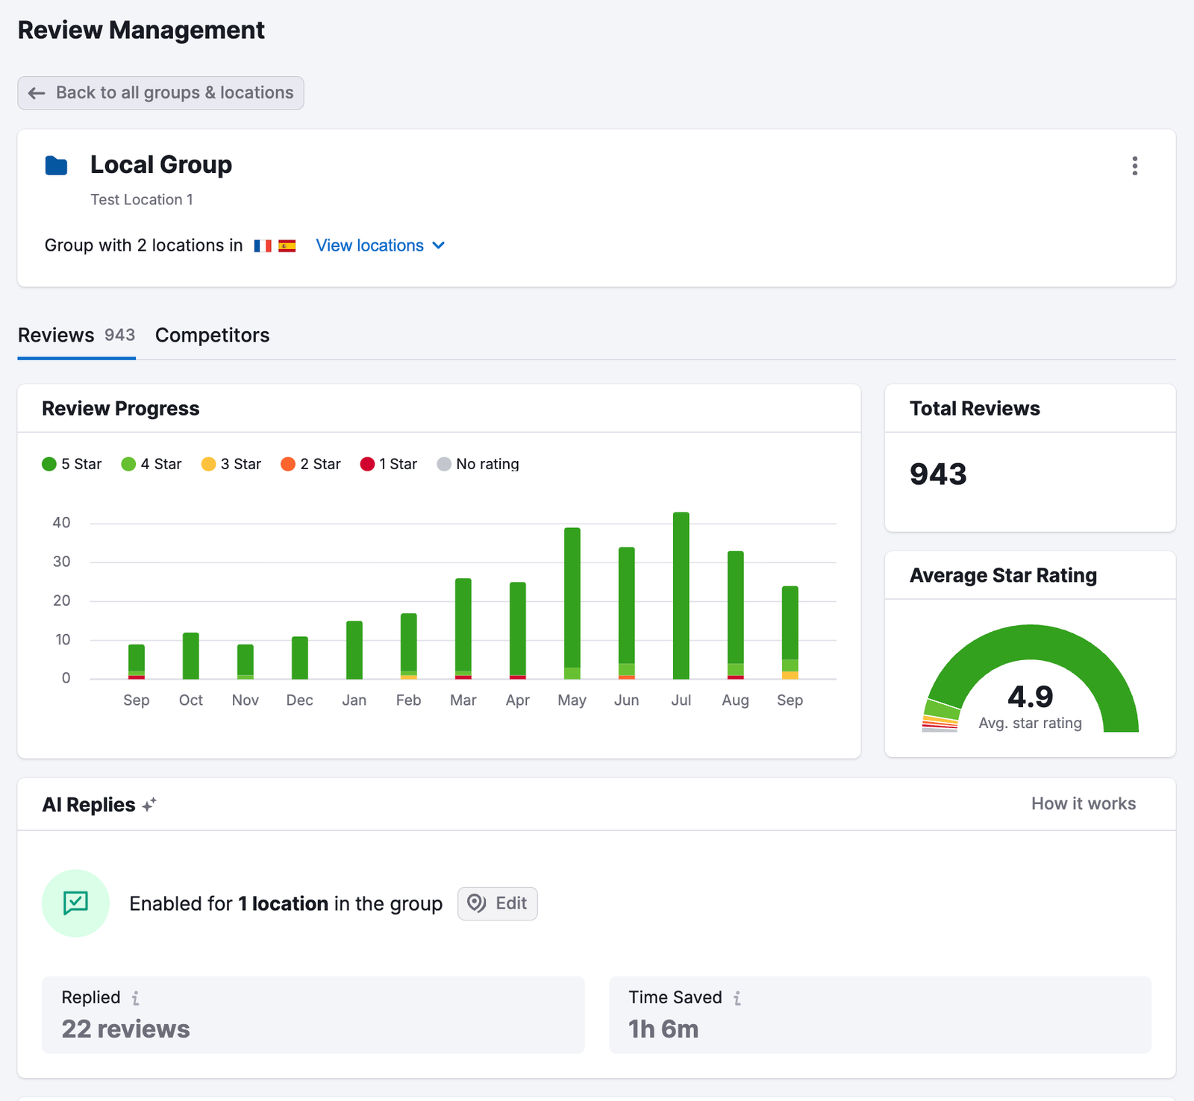Screen dimensions: 1194x1101
Task: Click the info icon next to Replied
Action: coord(135,998)
